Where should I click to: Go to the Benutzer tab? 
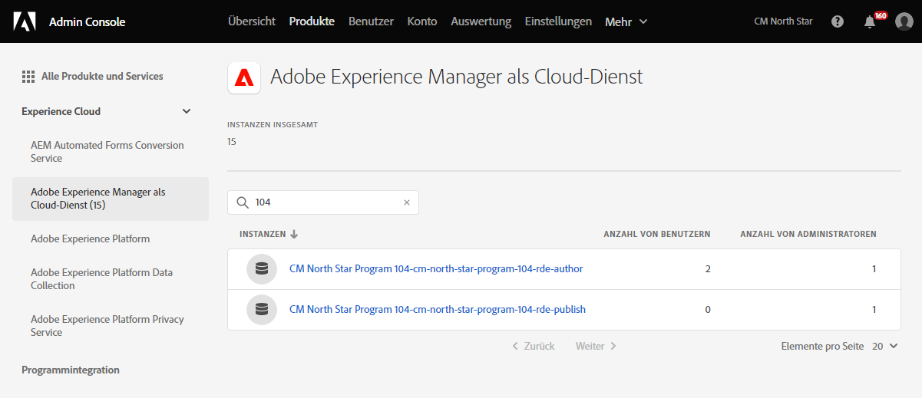click(x=371, y=21)
